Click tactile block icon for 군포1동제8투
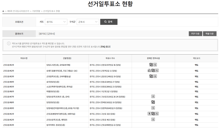 (153, 102)
